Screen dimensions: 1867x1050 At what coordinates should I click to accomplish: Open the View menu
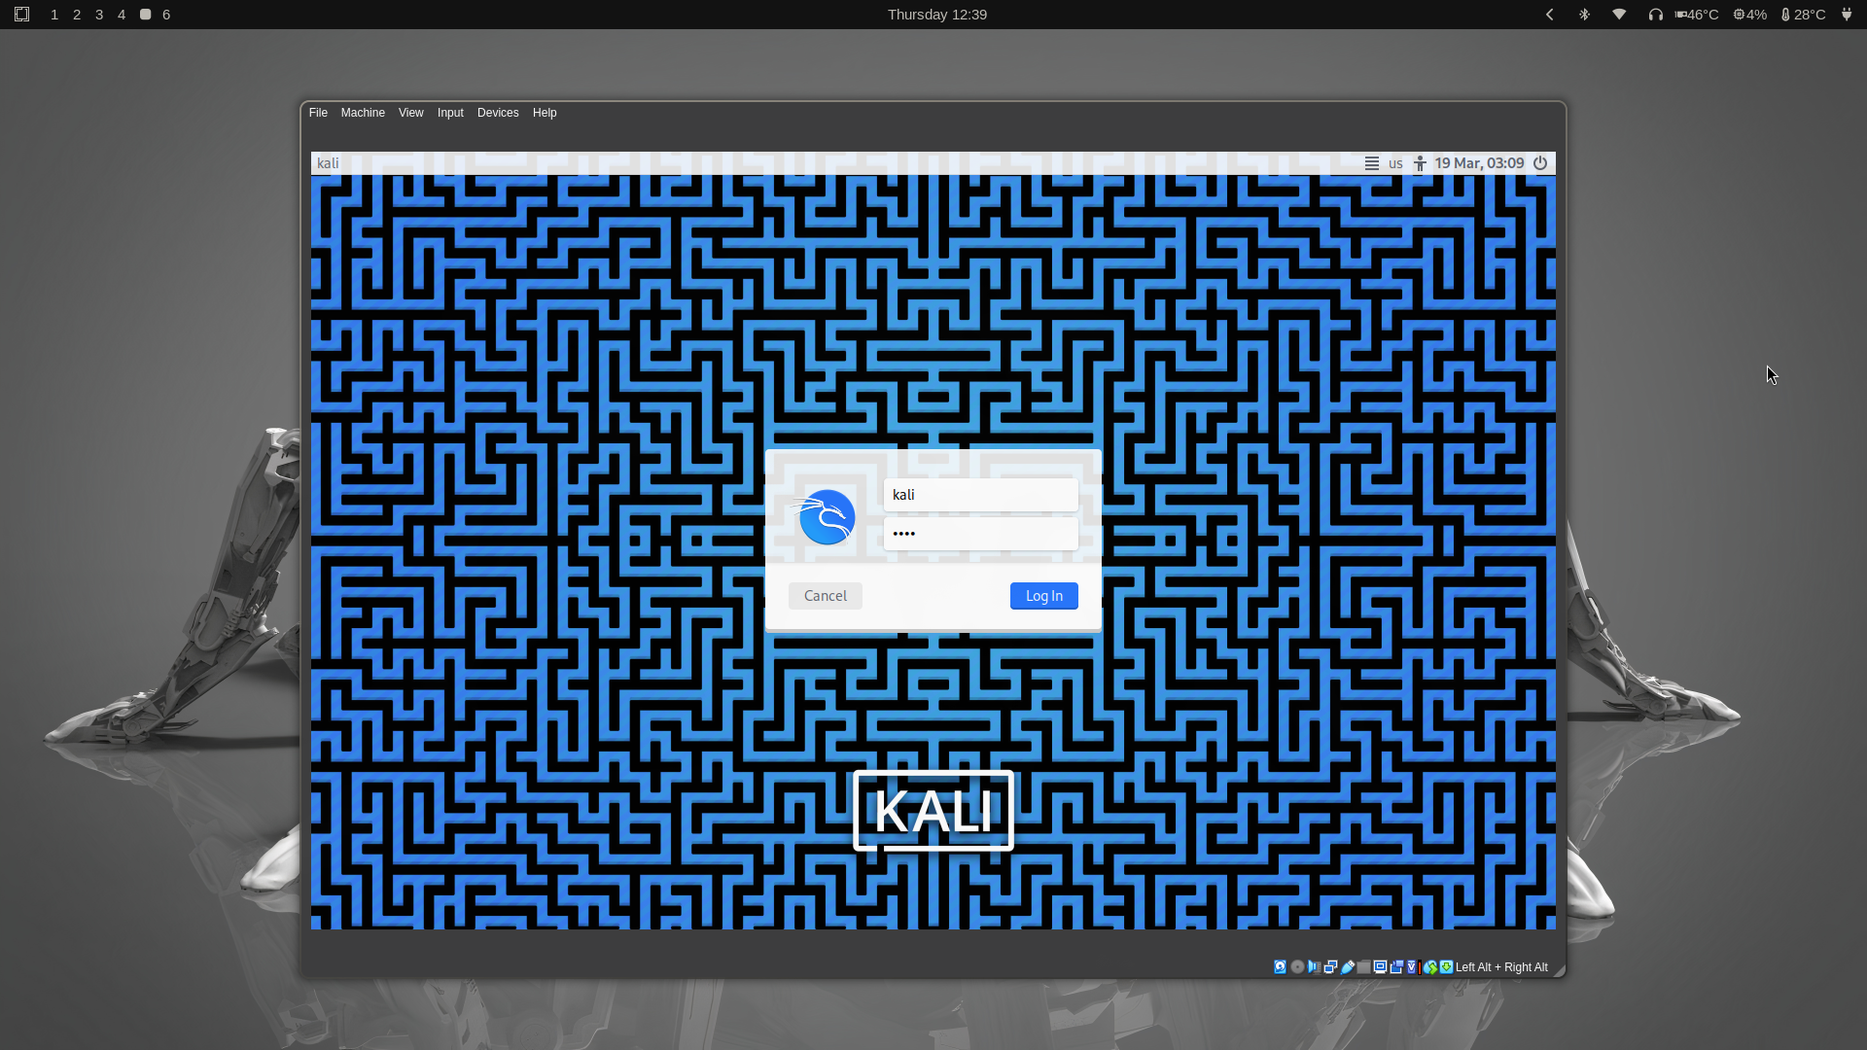pos(410,113)
